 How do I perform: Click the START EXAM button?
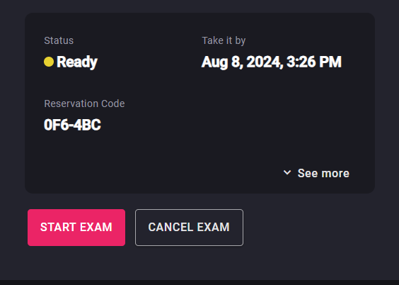click(x=76, y=228)
